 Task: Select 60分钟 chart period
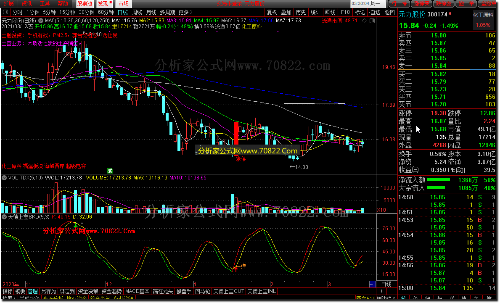[x=106, y=12]
